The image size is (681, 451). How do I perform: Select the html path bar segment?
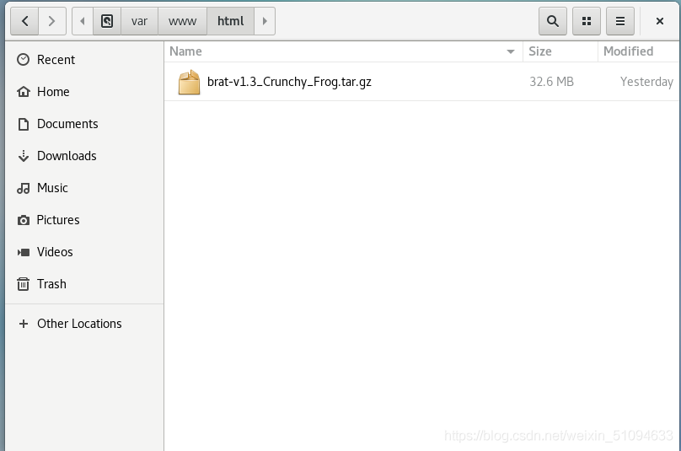231,21
